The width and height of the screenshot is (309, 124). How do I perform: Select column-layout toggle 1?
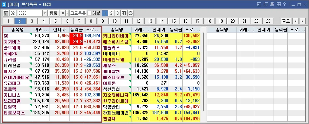105,13
